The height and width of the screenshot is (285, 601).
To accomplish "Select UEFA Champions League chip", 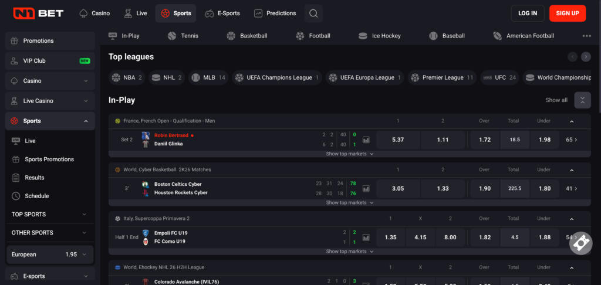I will (x=277, y=77).
